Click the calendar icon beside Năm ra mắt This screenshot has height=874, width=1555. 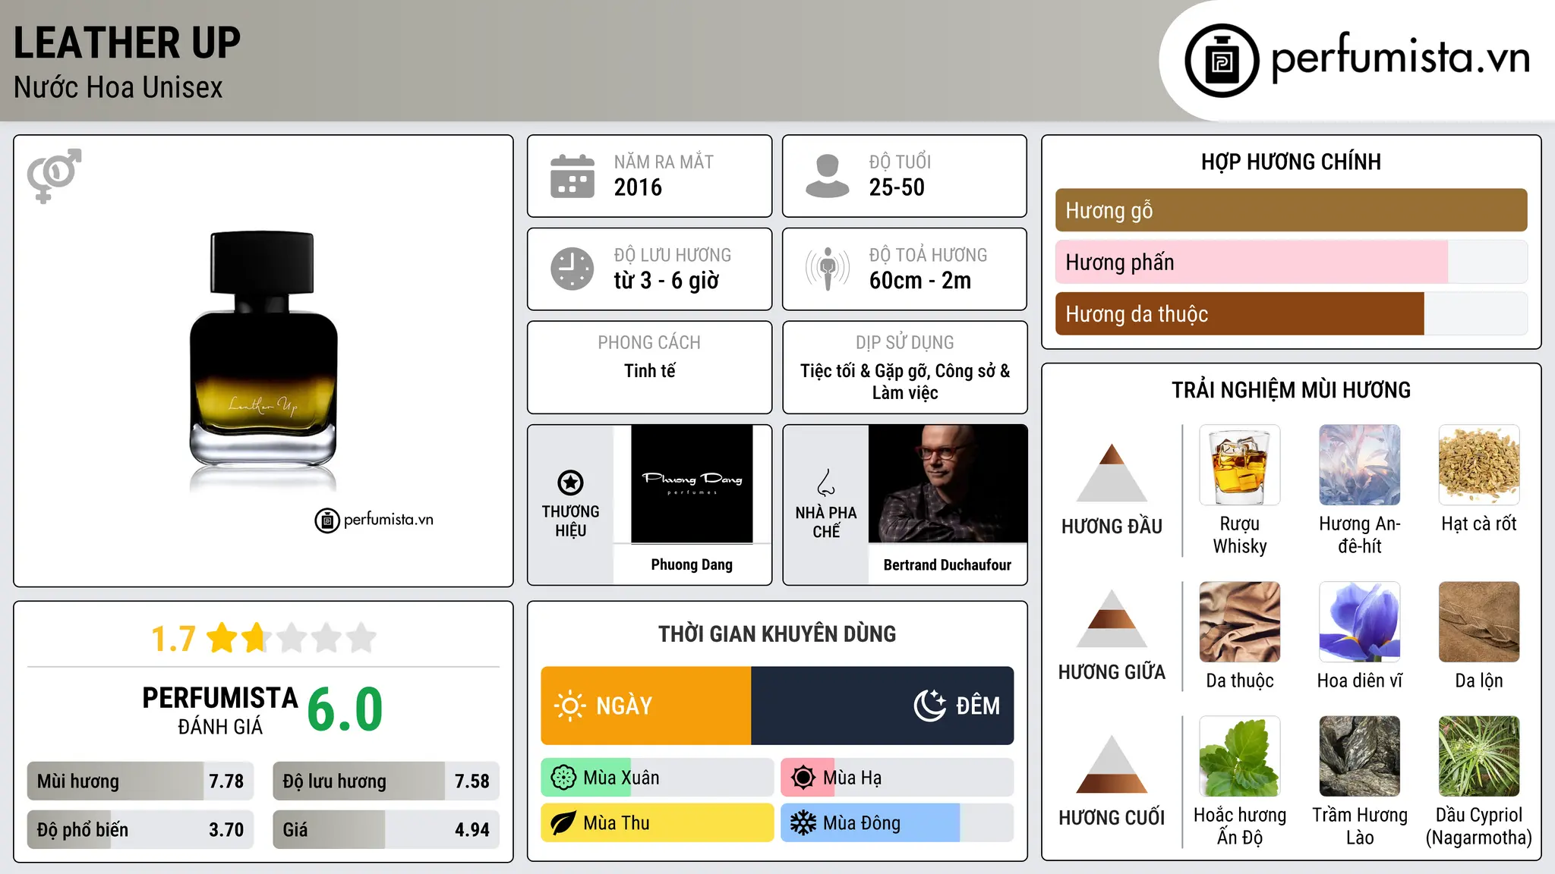tap(572, 176)
